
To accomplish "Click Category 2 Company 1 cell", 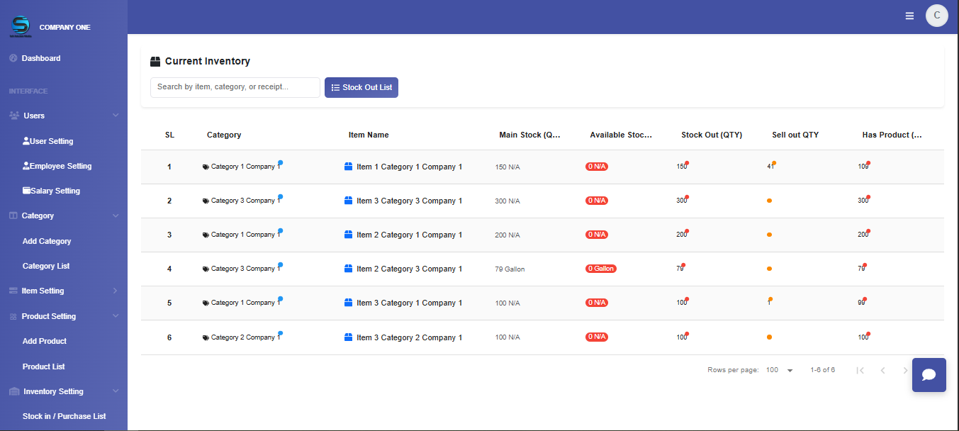I will [x=245, y=337].
